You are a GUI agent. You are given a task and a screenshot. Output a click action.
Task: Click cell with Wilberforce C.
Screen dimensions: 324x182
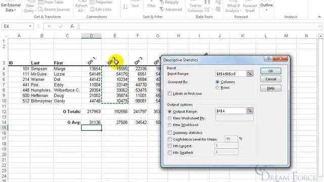(x=67, y=90)
